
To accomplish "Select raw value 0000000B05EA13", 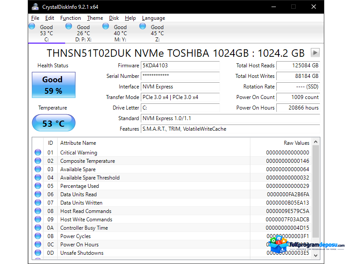I will [x=288, y=203].
